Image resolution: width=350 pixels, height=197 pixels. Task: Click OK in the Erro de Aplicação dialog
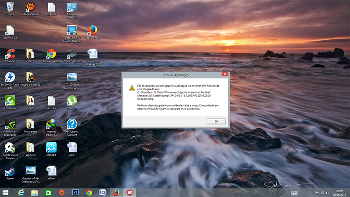point(216,121)
